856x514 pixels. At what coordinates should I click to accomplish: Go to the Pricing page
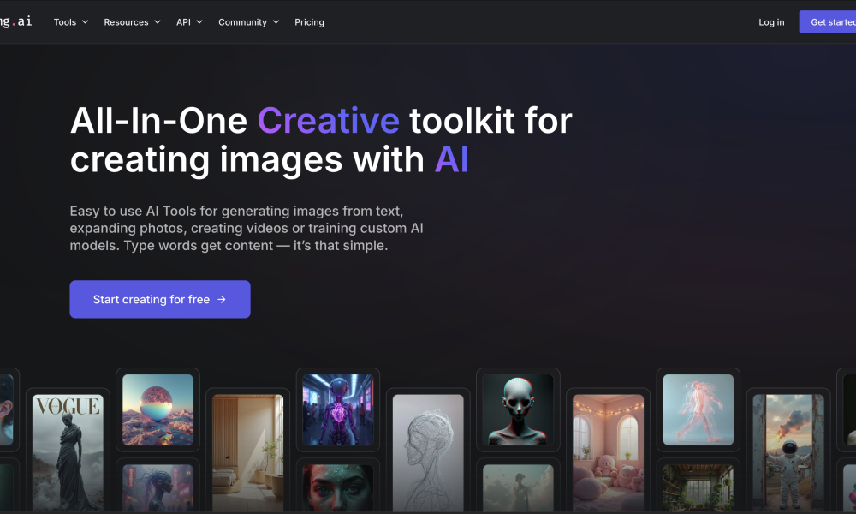309,22
